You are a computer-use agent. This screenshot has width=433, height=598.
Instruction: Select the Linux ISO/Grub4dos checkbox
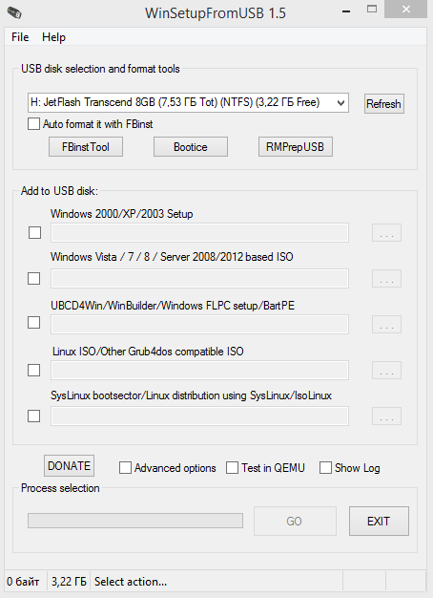[x=34, y=370]
